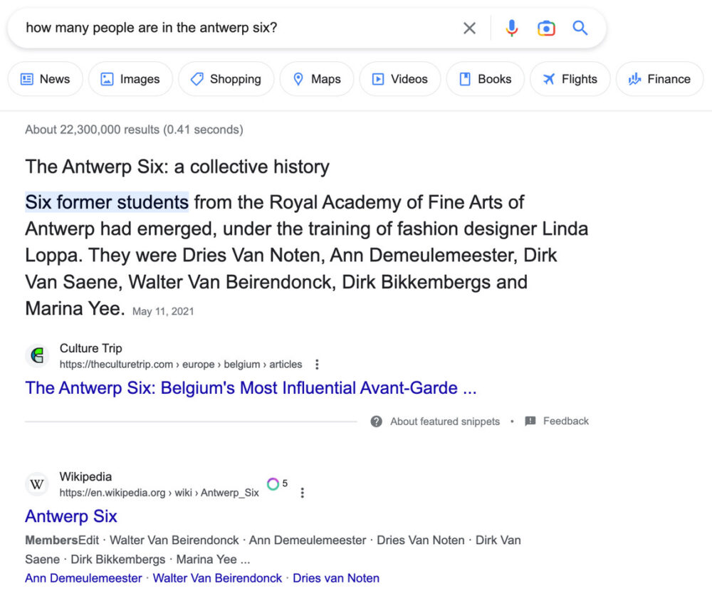Select the Maps filter chip

(x=317, y=79)
